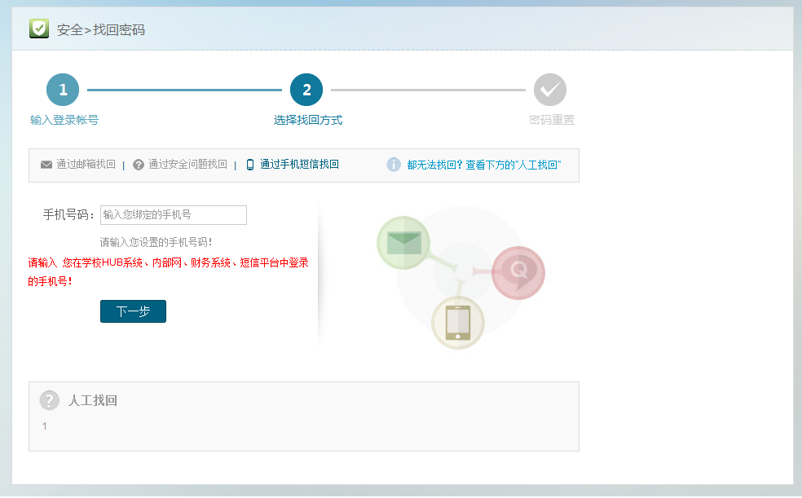Click the 输入登录帐号 step label
The width and height of the screenshot is (802, 498).
click(x=64, y=120)
